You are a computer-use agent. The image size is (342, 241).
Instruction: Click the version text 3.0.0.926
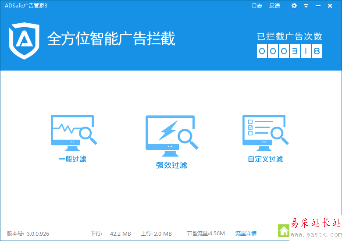(38, 234)
